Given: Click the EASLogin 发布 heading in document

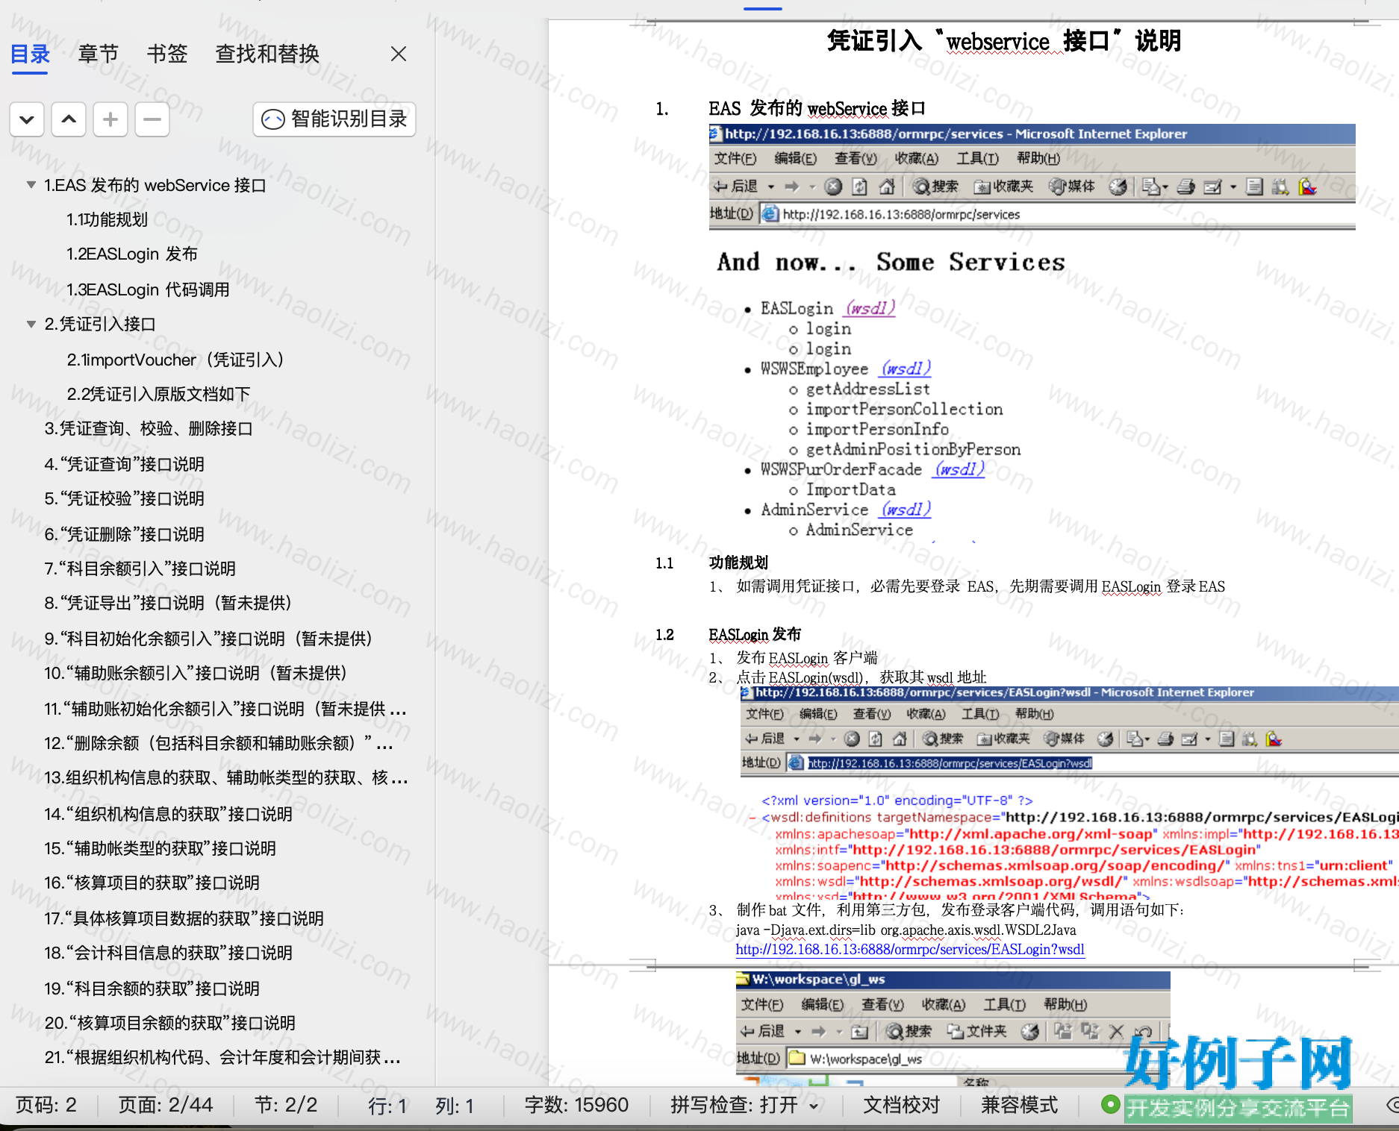Looking at the screenshot, I should pyautogui.click(x=755, y=634).
